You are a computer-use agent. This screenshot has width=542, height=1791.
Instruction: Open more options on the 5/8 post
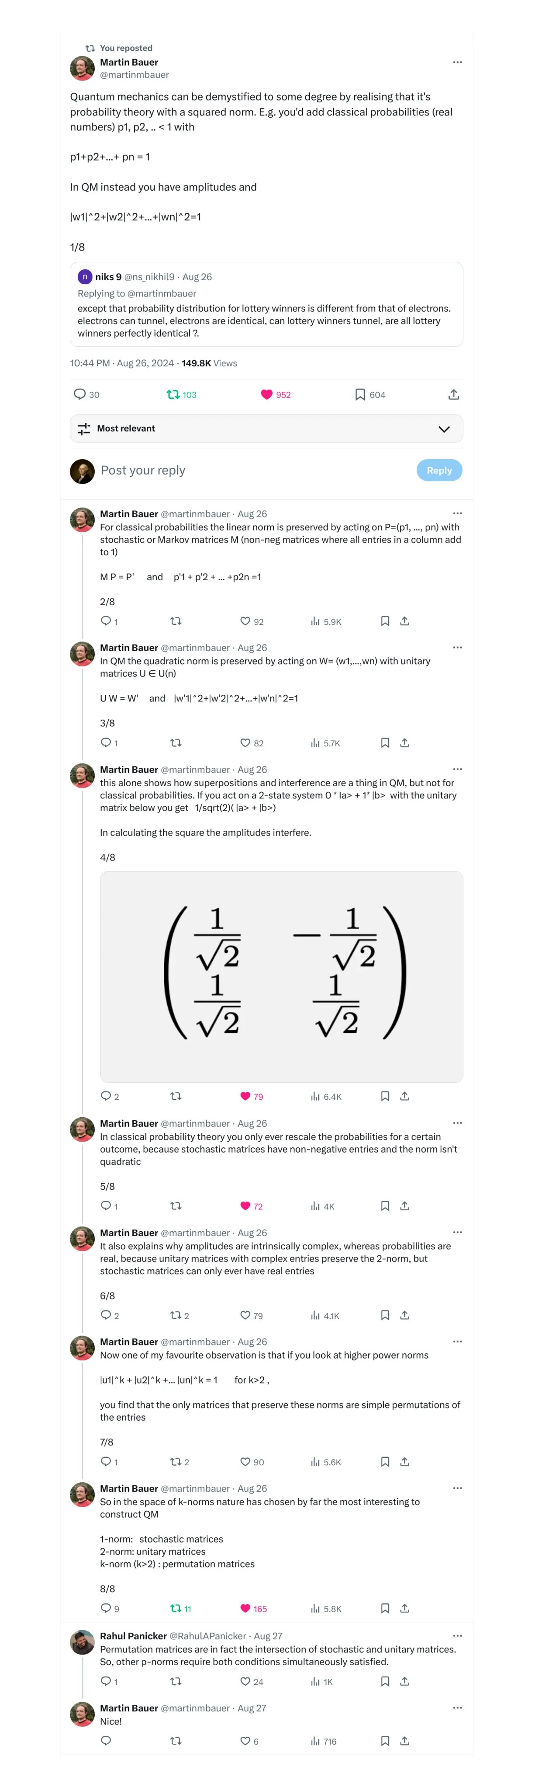[457, 1123]
